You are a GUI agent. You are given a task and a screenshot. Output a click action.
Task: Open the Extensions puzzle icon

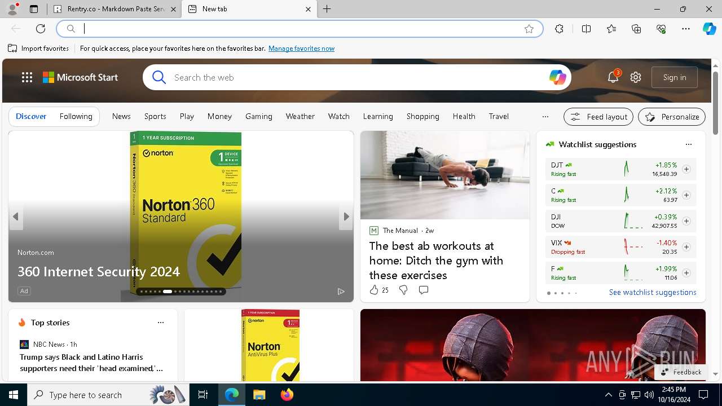[x=559, y=29]
